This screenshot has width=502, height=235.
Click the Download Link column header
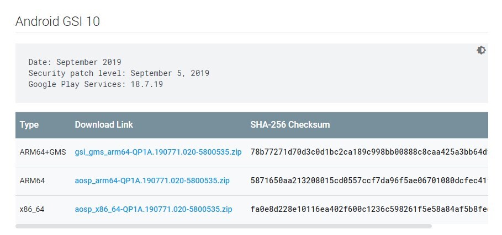pos(104,124)
